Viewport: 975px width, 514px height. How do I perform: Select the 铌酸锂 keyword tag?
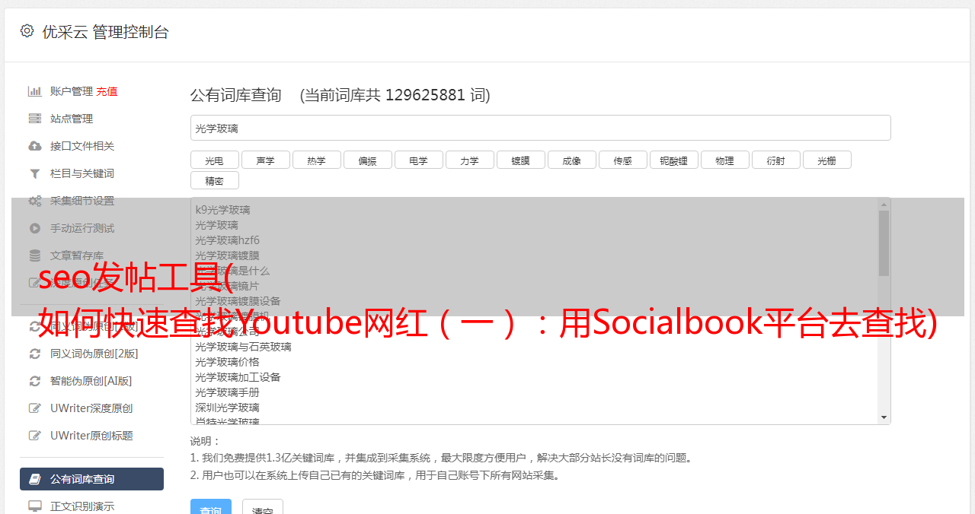click(x=674, y=160)
